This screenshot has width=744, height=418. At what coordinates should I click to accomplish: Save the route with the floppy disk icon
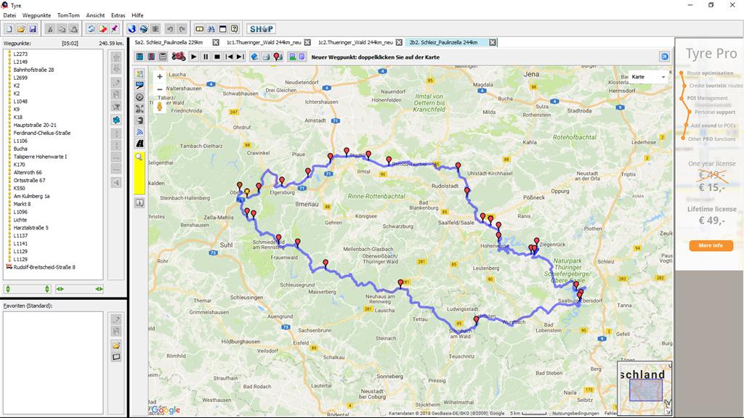[33, 29]
